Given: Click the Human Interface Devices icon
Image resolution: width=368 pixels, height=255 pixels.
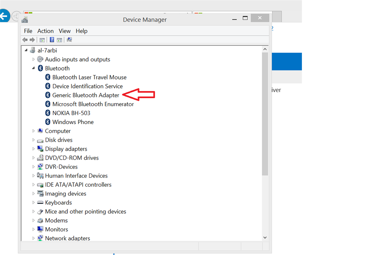Looking at the screenshot, I should point(40,176).
